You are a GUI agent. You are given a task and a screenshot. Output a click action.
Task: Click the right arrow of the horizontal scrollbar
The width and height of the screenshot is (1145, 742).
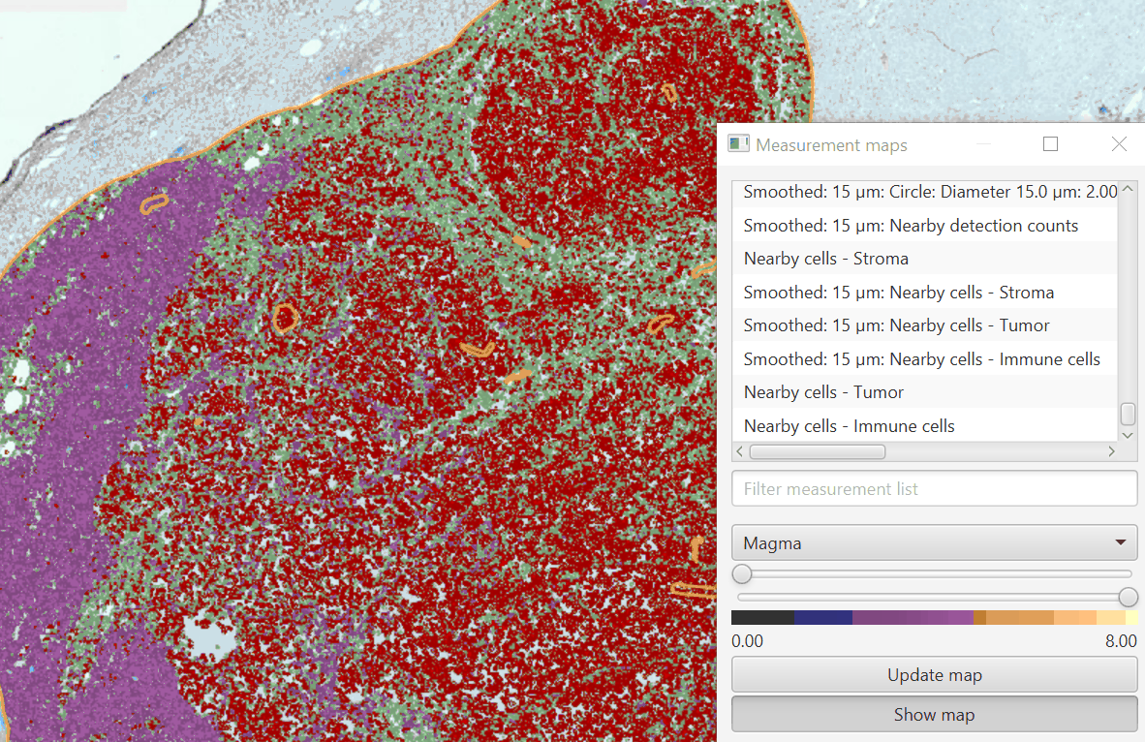pyautogui.click(x=1111, y=451)
